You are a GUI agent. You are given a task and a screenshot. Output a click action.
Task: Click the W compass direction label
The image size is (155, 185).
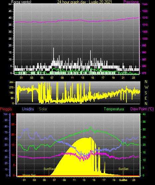(x=146, y=87)
